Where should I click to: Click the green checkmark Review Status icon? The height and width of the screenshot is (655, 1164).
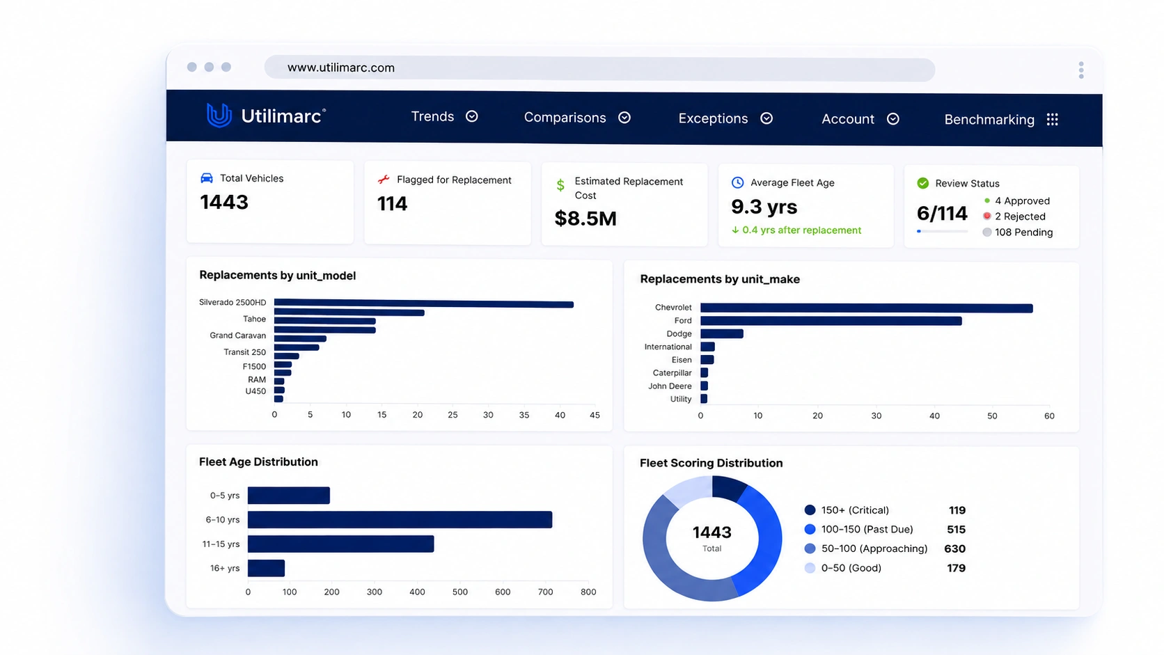coord(923,183)
